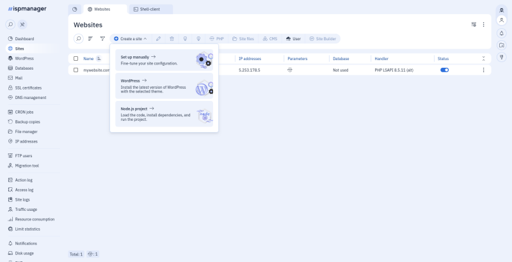The image size is (512, 262).
Task: Click the Parameters column header
Action: [x=298, y=59]
